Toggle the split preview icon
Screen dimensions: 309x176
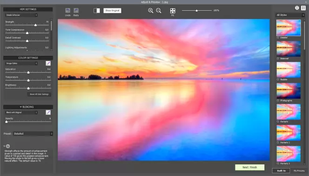97,11
